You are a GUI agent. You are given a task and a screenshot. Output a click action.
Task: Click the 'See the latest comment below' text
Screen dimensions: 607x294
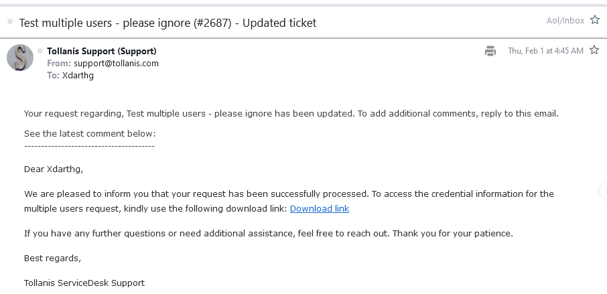[x=90, y=133]
